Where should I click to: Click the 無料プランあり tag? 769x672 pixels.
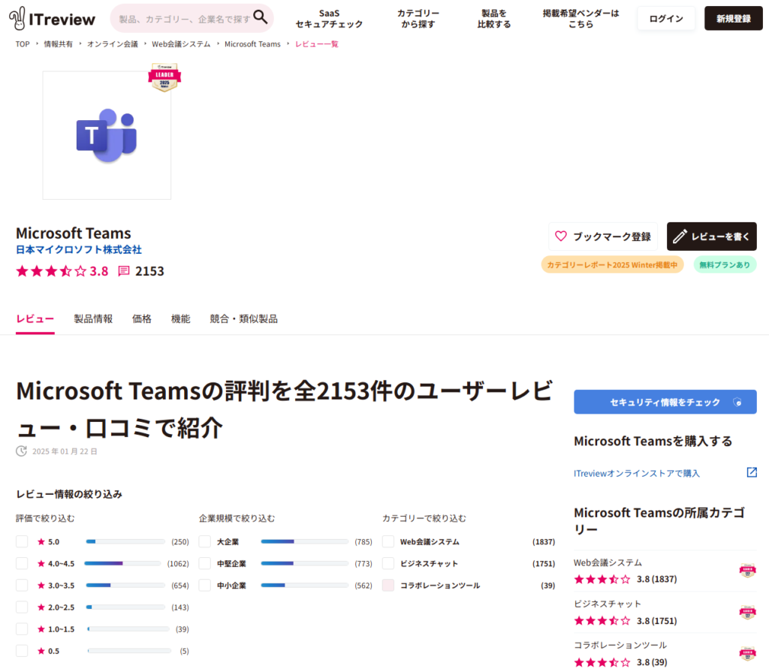click(725, 265)
